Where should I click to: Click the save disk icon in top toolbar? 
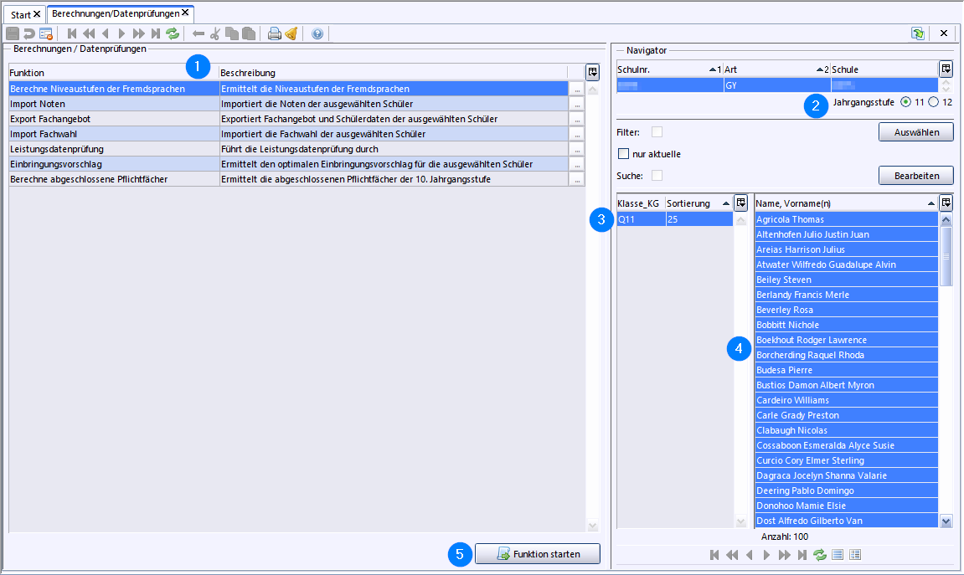pos(13,33)
